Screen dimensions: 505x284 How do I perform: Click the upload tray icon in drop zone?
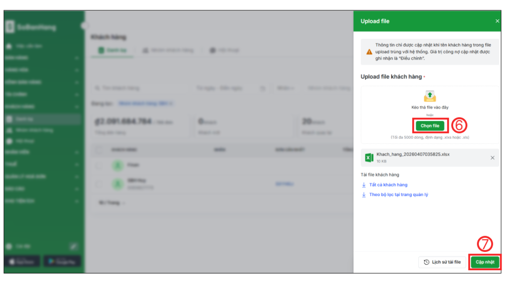[x=430, y=96]
